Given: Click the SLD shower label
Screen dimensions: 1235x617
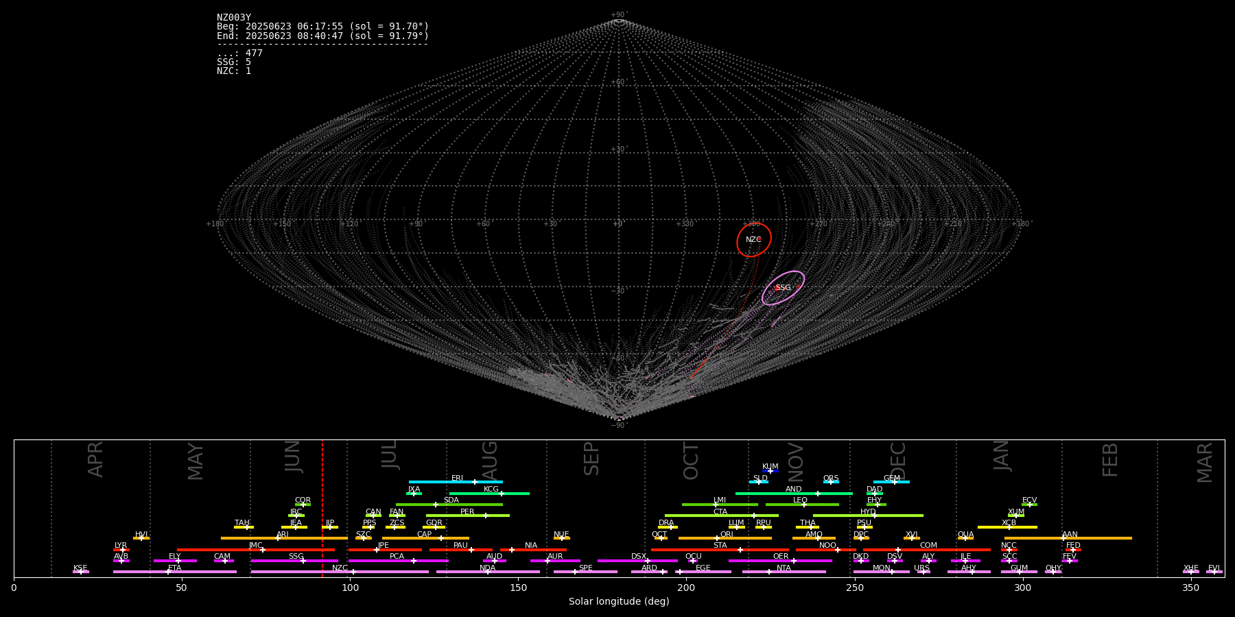Looking at the screenshot, I should (760, 479).
